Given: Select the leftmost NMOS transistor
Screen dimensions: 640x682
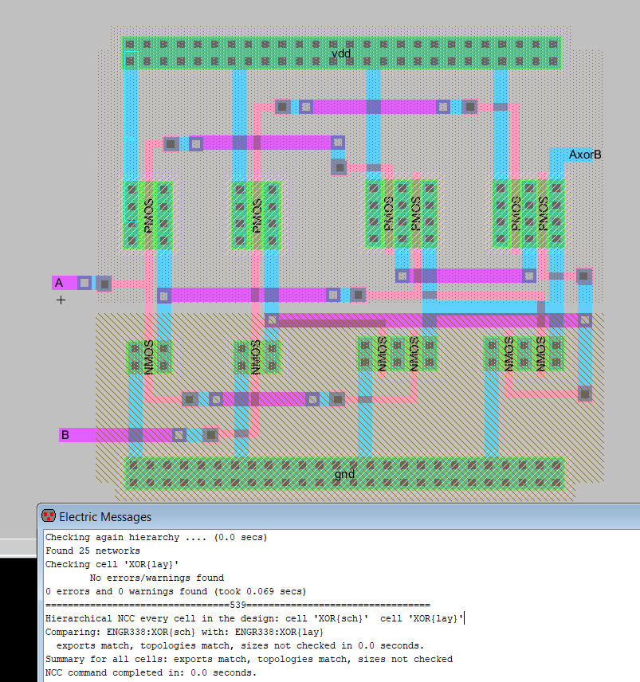Looking at the screenshot, I should click(148, 356).
